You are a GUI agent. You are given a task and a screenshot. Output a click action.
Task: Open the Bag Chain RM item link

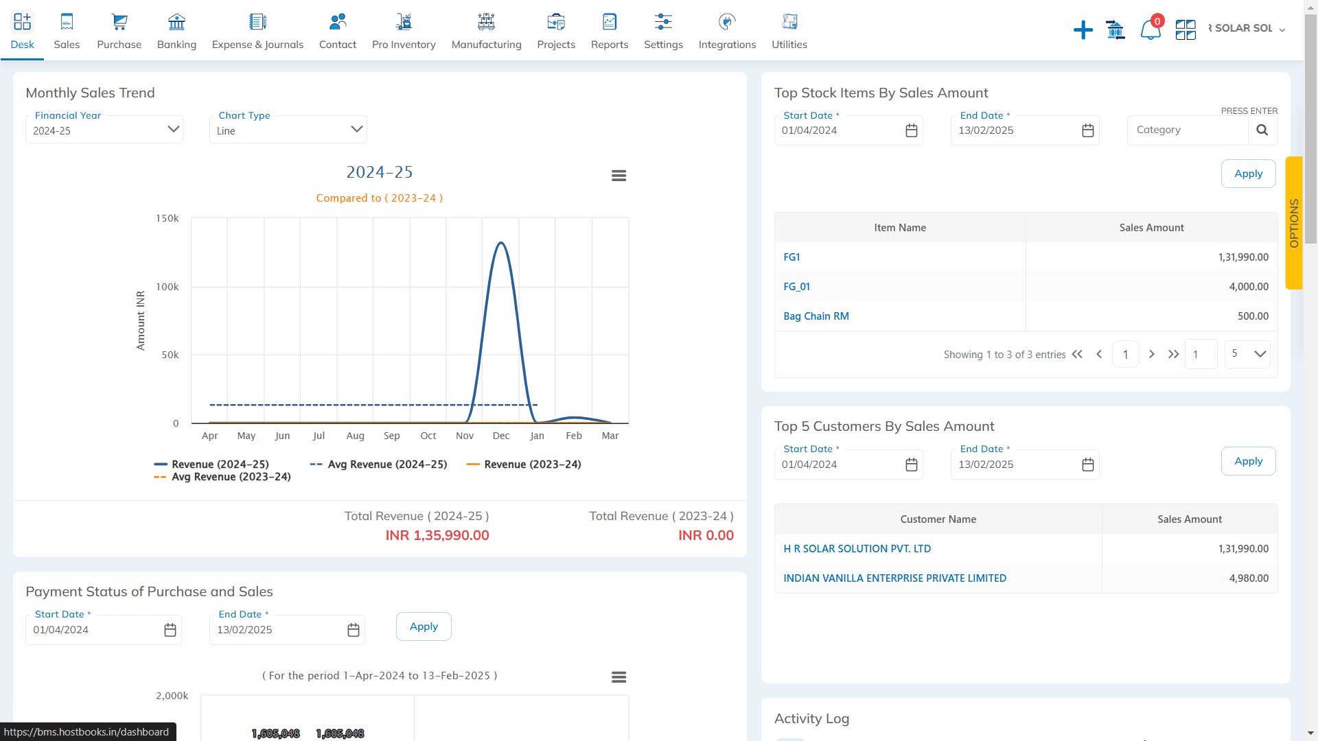point(816,316)
